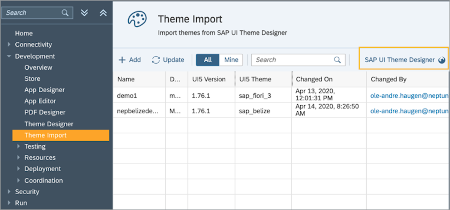The image size is (450, 210).
Task: Expand the Coordination node arrow
Action: tap(19, 180)
